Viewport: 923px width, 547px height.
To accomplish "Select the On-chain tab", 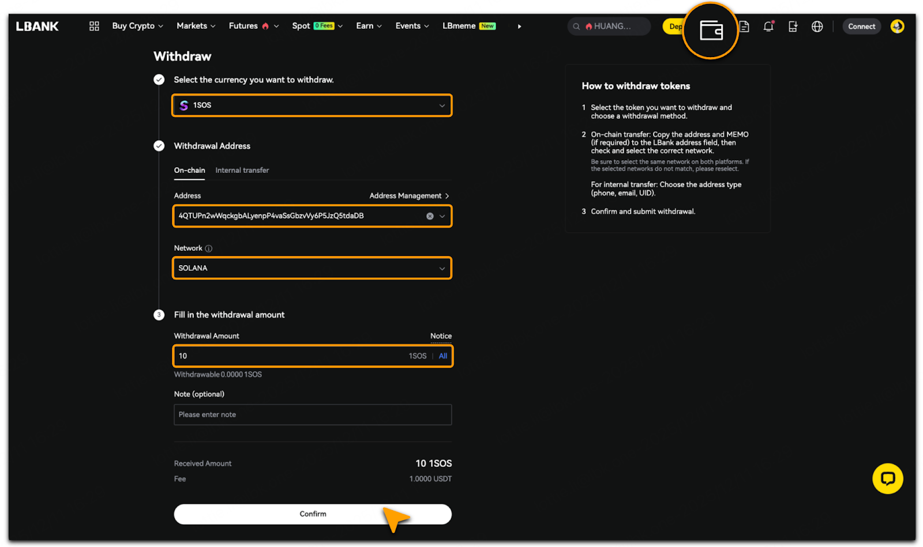I will point(189,170).
